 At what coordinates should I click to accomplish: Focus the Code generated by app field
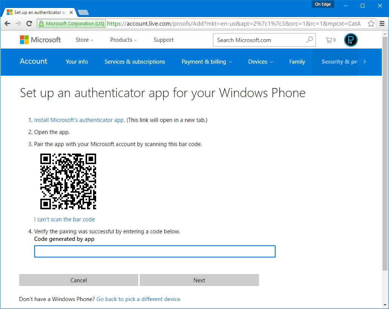coord(155,251)
